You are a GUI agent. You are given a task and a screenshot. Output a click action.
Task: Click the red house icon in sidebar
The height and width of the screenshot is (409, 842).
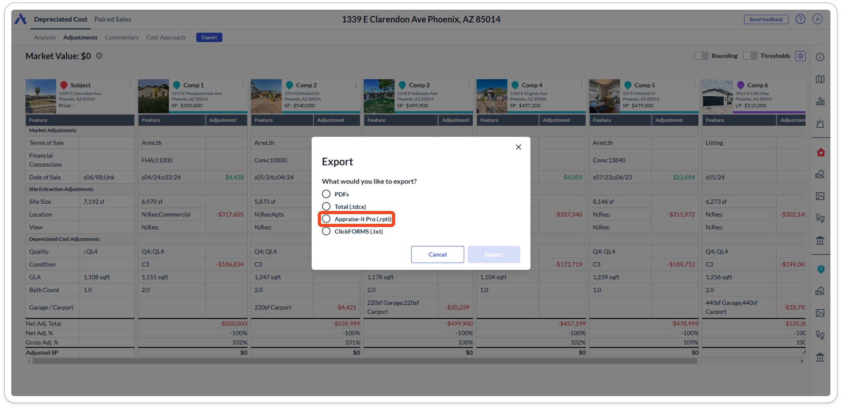coord(820,152)
